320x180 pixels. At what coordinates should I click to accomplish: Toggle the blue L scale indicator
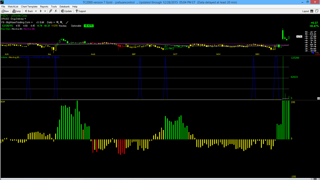coord(313,52)
